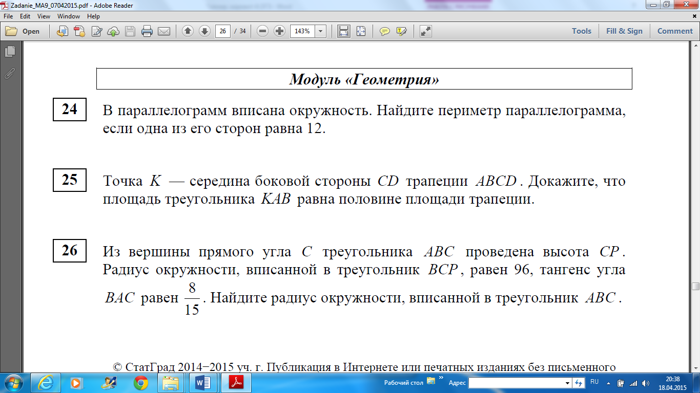700x393 pixels.
Task: Select the highlight text tool
Action: pyautogui.click(x=402, y=31)
